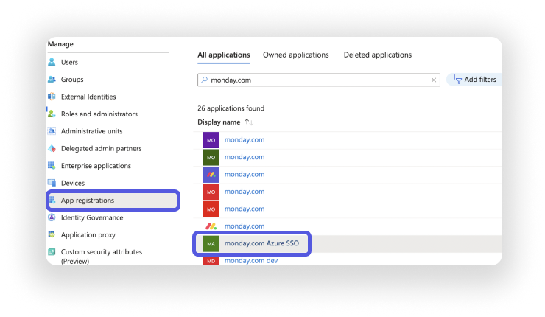Click the Enterprise applications grid icon
Image resolution: width=545 pixels, height=317 pixels.
tap(52, 166)
